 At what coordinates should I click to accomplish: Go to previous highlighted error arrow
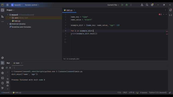(164, 14)
